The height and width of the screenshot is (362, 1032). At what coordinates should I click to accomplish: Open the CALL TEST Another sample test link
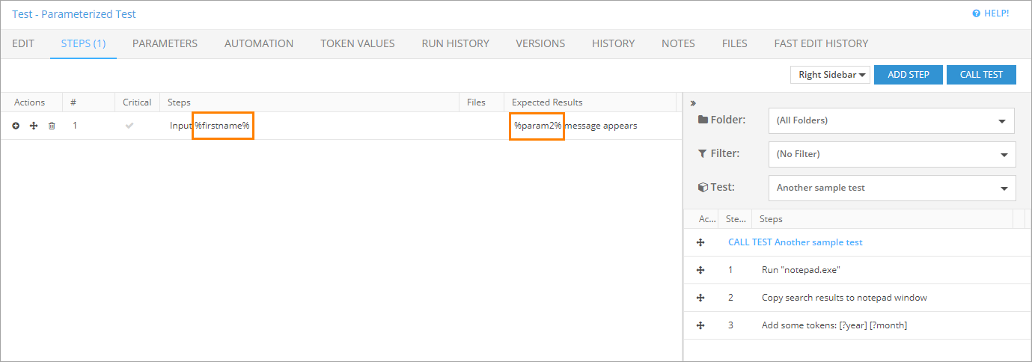coord(795,242)
